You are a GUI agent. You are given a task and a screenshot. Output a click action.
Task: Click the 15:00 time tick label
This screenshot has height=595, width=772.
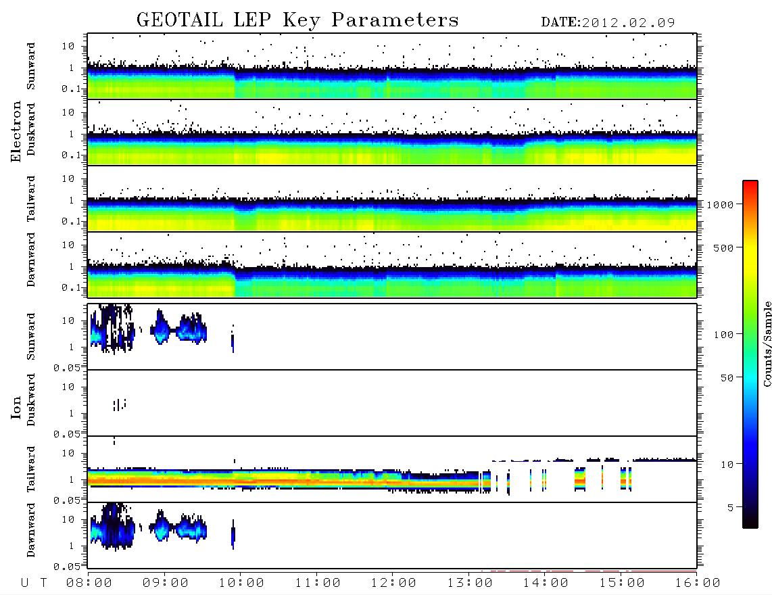click(622, 583)
